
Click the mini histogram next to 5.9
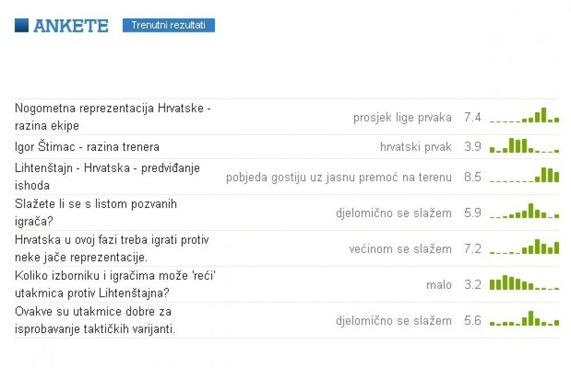click(524, 211)
